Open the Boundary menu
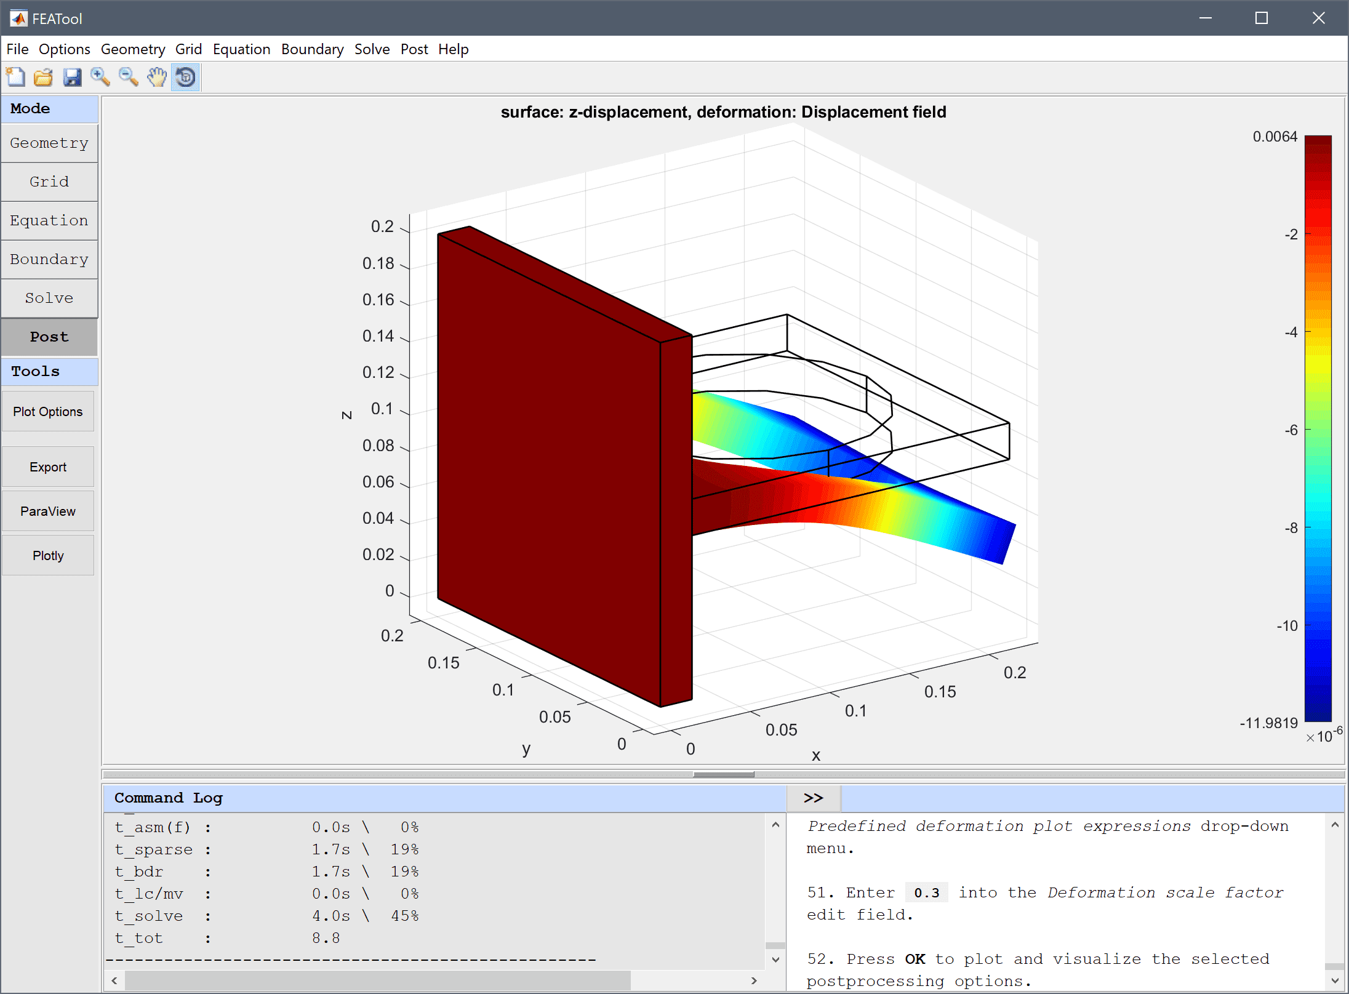 pyautogui.click(x=313, y=49)
